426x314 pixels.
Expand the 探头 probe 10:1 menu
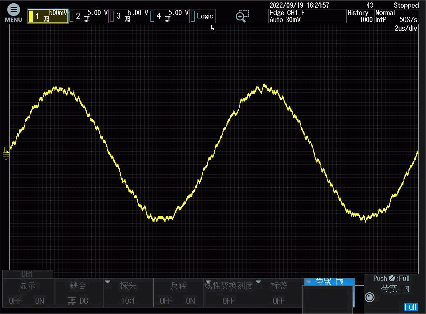point(128,293)
